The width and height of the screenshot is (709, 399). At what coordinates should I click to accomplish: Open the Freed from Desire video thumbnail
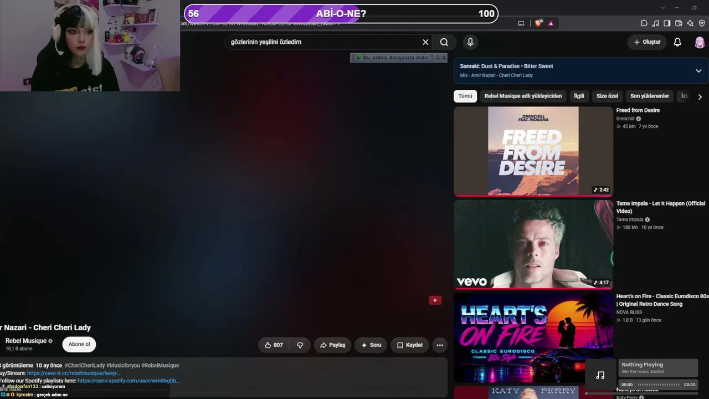click(533, 151)
